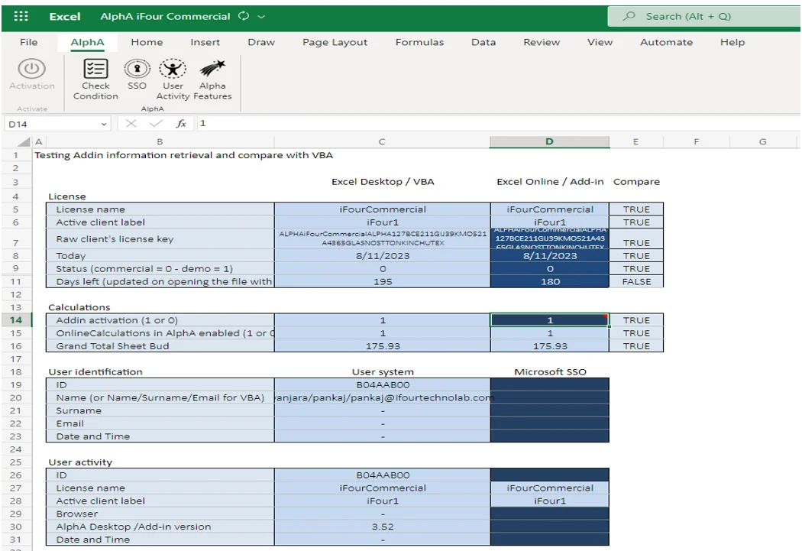Open Alpha Features shooting star icon
The width and height of the screenshot is (802, 551).
click(x=212, y=69)
